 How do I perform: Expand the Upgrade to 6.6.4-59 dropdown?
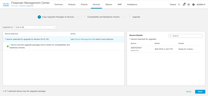[x=36, y=27]
